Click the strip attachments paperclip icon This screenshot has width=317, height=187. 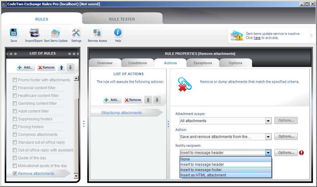[185, 84]
